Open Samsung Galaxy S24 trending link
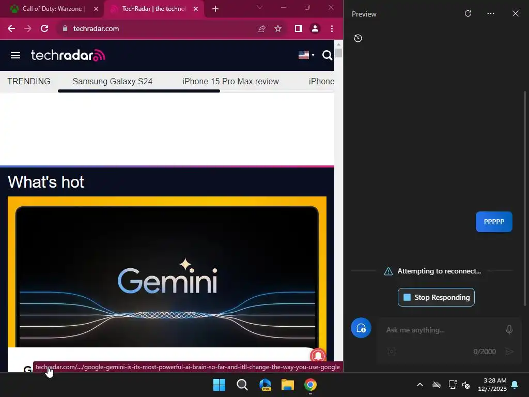This screenshot has width=529, height=397. [x=112, y=81]
